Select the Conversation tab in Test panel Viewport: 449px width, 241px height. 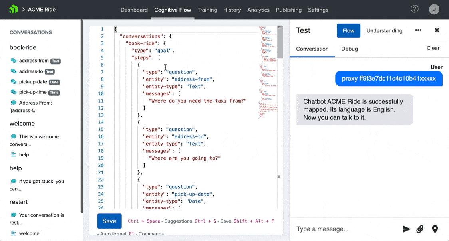pos(312,49)
